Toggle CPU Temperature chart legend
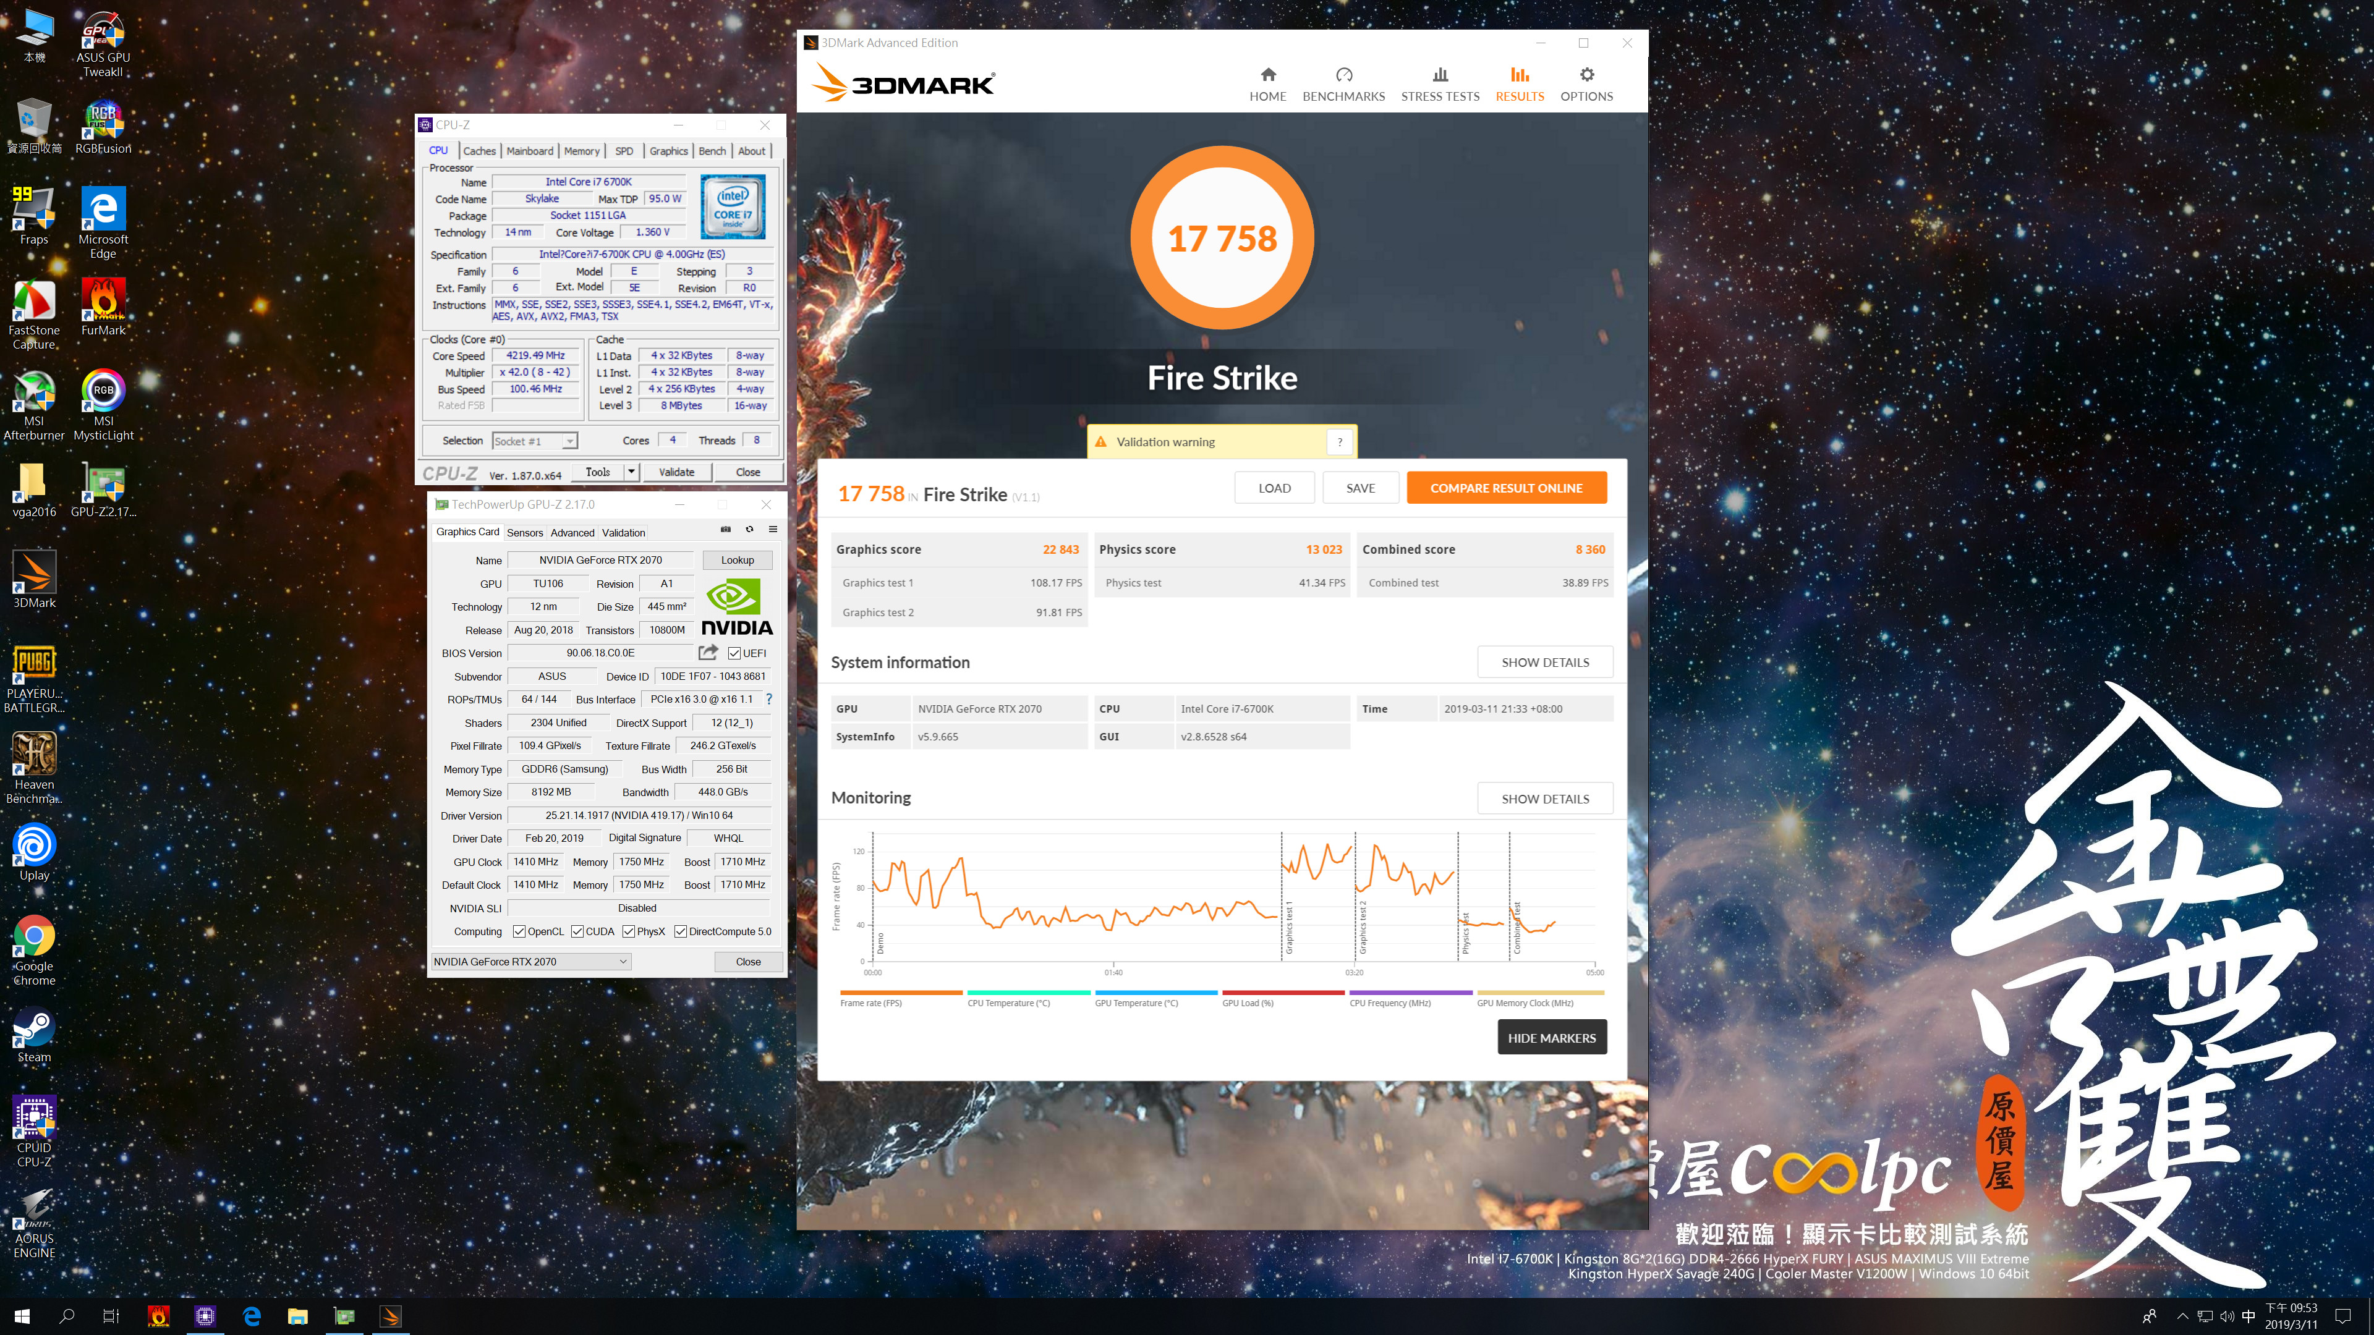2374x1335 pixels. tap(1027, 999)
